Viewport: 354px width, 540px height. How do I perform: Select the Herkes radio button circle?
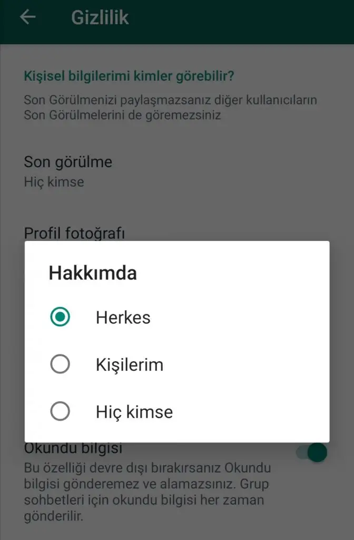(60, 317)
